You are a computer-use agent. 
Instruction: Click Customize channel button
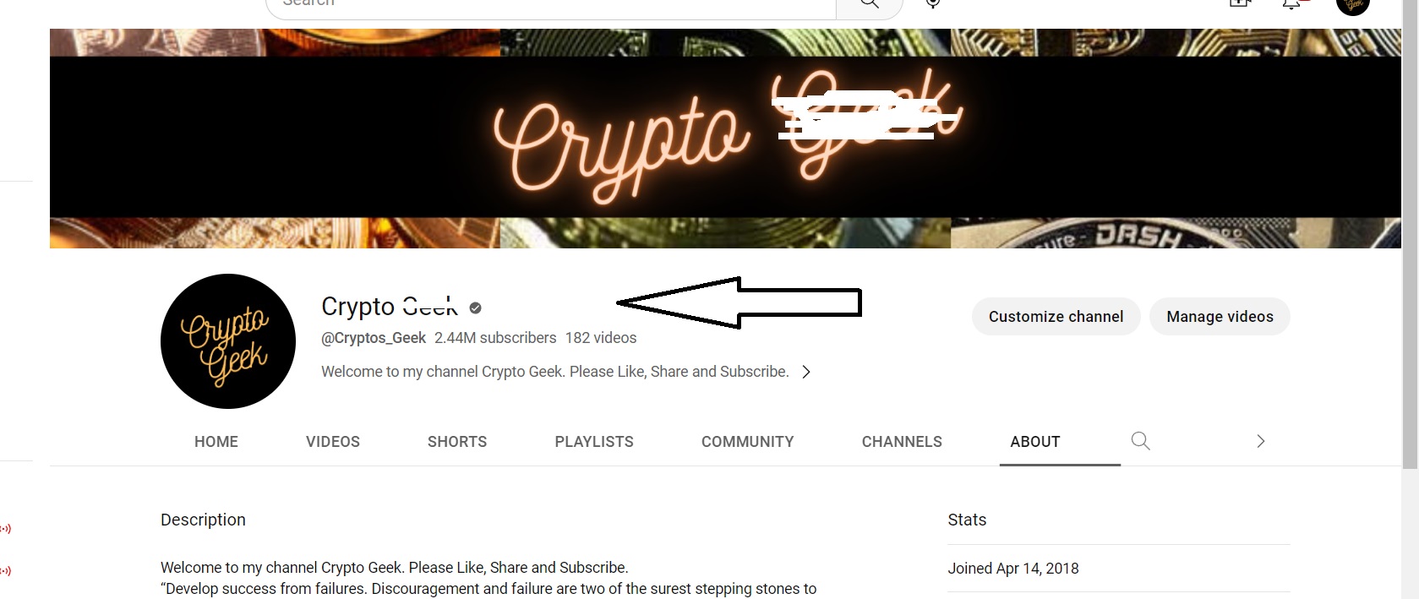pyautogui.click(x=1056, y=317)
